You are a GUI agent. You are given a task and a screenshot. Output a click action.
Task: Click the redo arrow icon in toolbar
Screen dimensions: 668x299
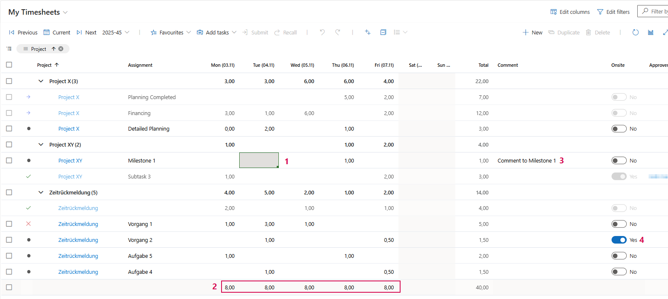338,32
